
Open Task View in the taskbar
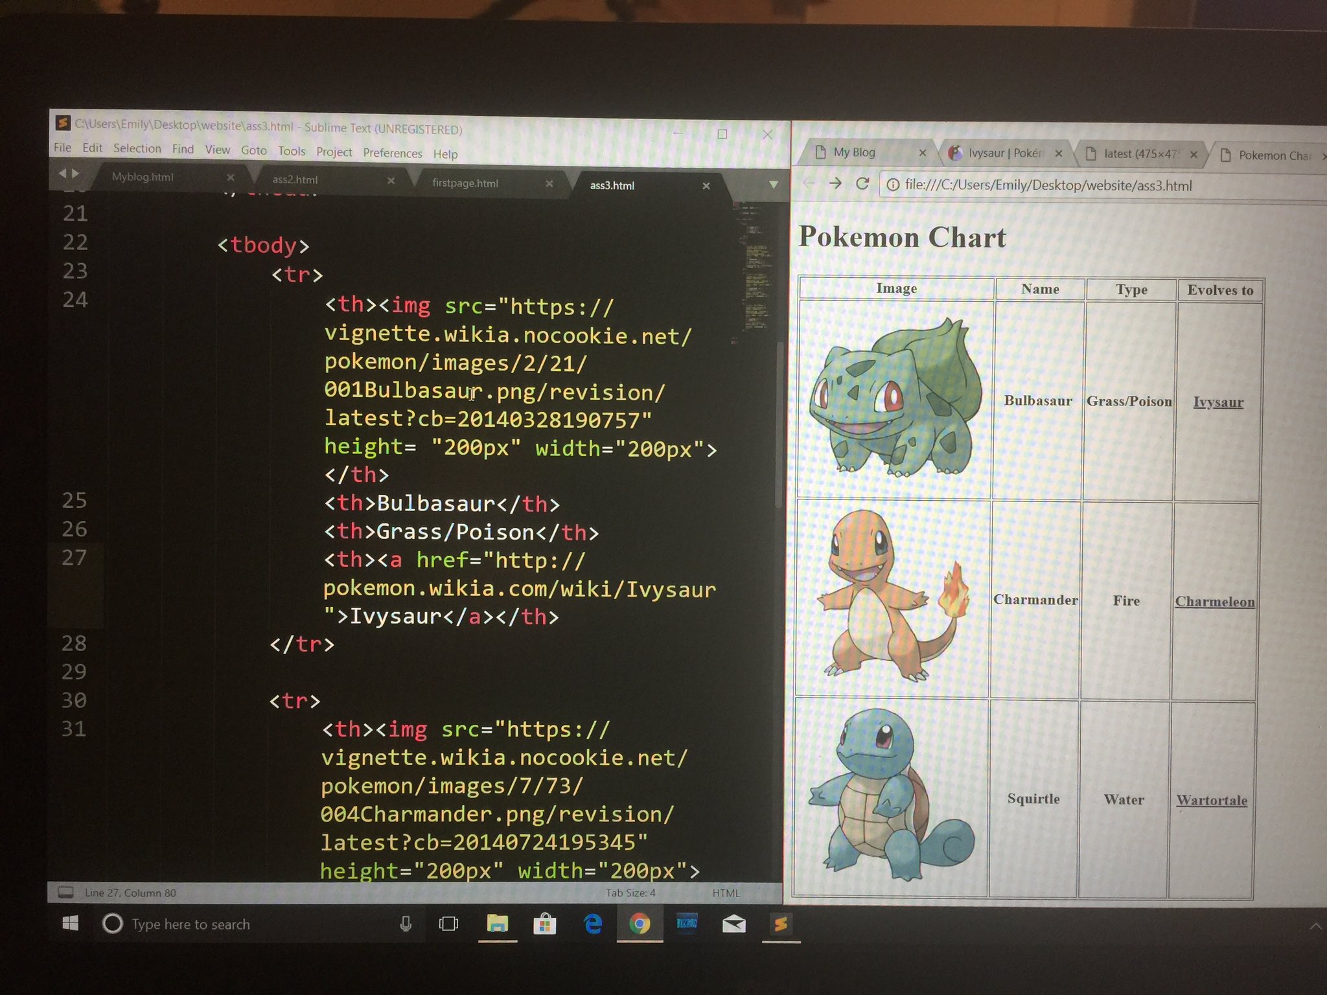coord(448,924)
